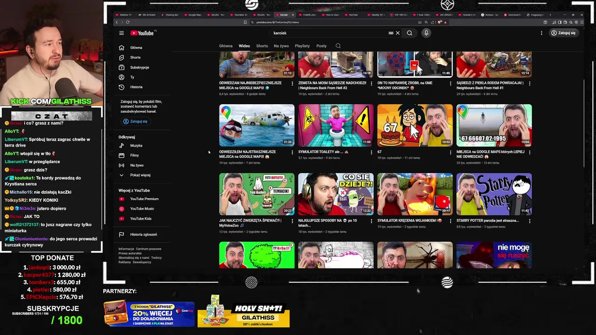This screenshot has width=596, height=335.
Task: Select the Wideo channel tab
Action: (x=244, y=46)
